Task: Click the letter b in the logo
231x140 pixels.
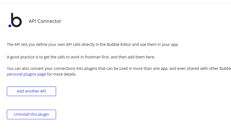Action: (16, 20)
